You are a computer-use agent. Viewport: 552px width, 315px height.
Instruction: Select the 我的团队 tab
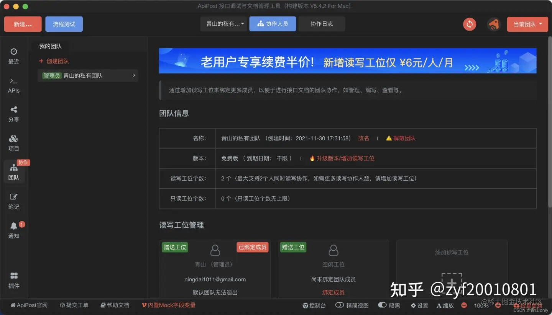(50, 46)
